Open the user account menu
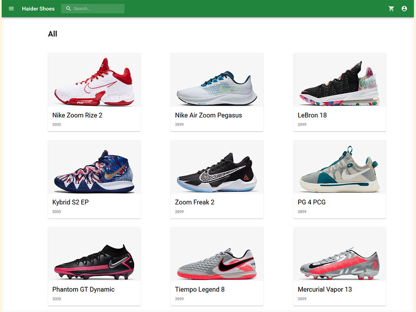The width and height of the screenshot is (416, 312). click(x=404, y=9)
